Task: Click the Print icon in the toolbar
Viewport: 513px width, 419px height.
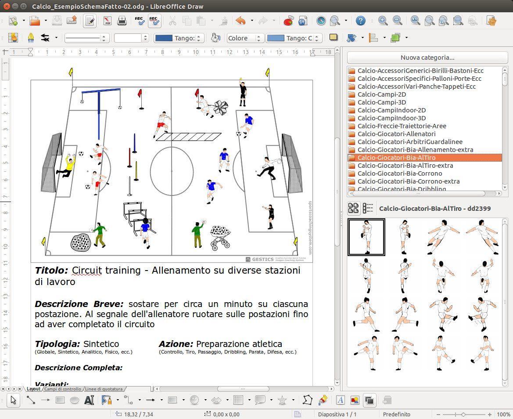Action: 122,21
